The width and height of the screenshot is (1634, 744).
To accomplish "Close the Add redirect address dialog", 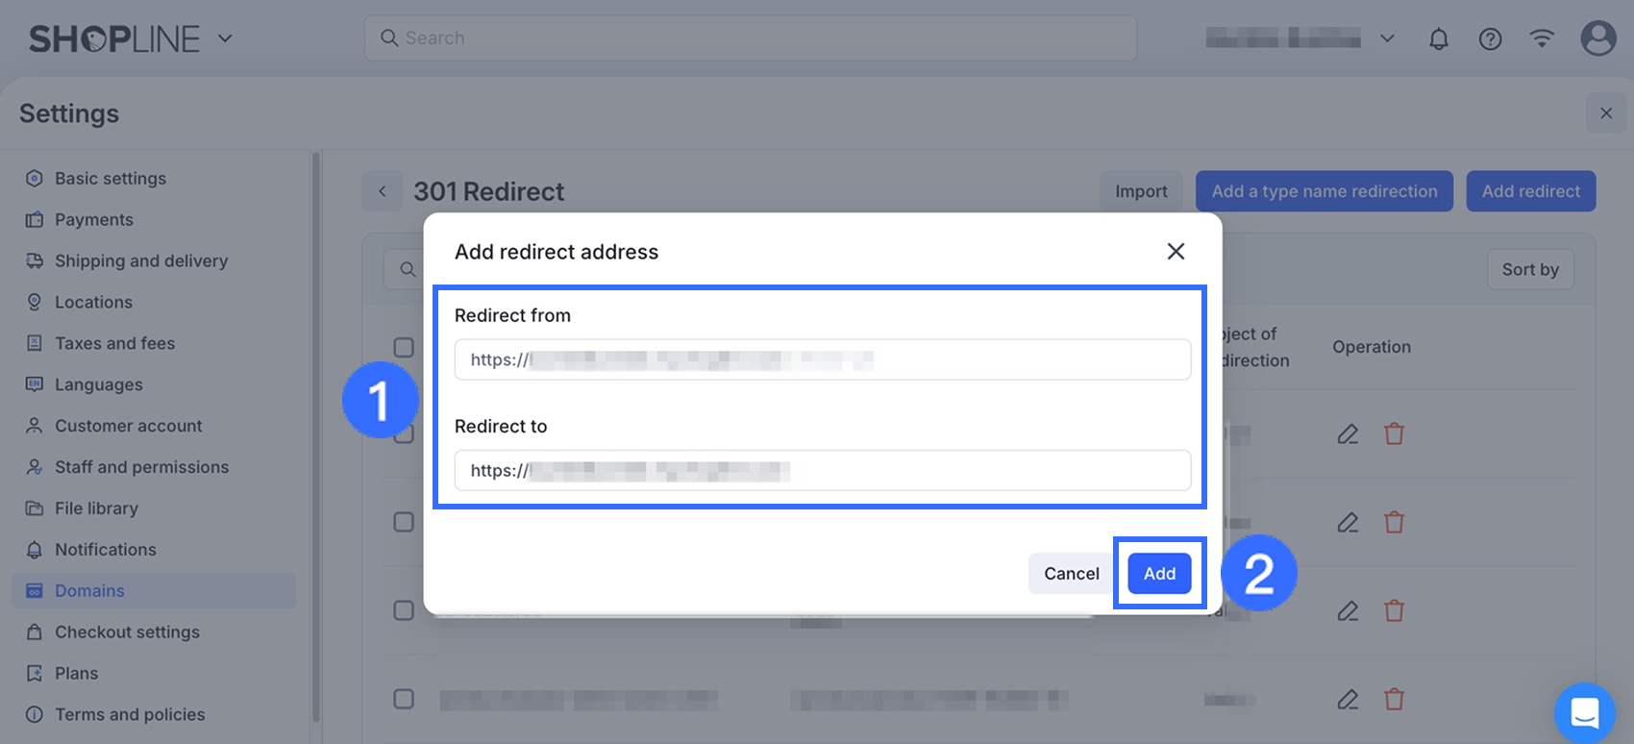I will coord(1176,252).
